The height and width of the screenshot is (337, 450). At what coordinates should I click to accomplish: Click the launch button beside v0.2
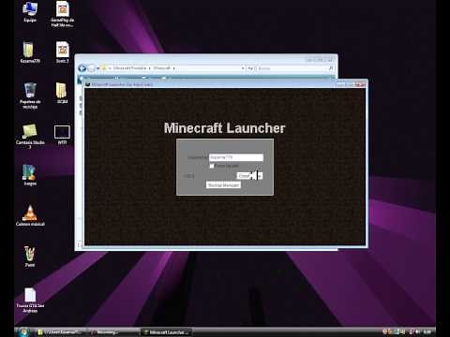249,176
